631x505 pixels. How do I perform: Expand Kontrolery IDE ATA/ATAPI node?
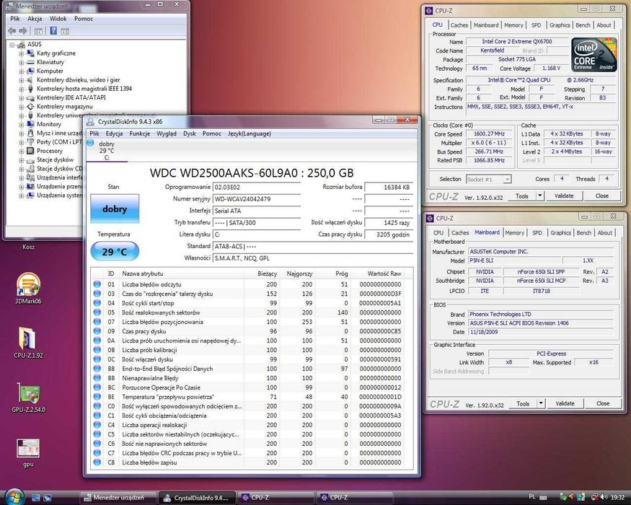pyautogui.click(x=22, y=97)
